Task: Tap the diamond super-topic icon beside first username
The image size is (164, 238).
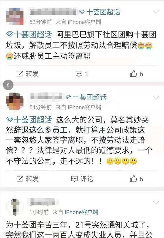Action: coord(82,12)
